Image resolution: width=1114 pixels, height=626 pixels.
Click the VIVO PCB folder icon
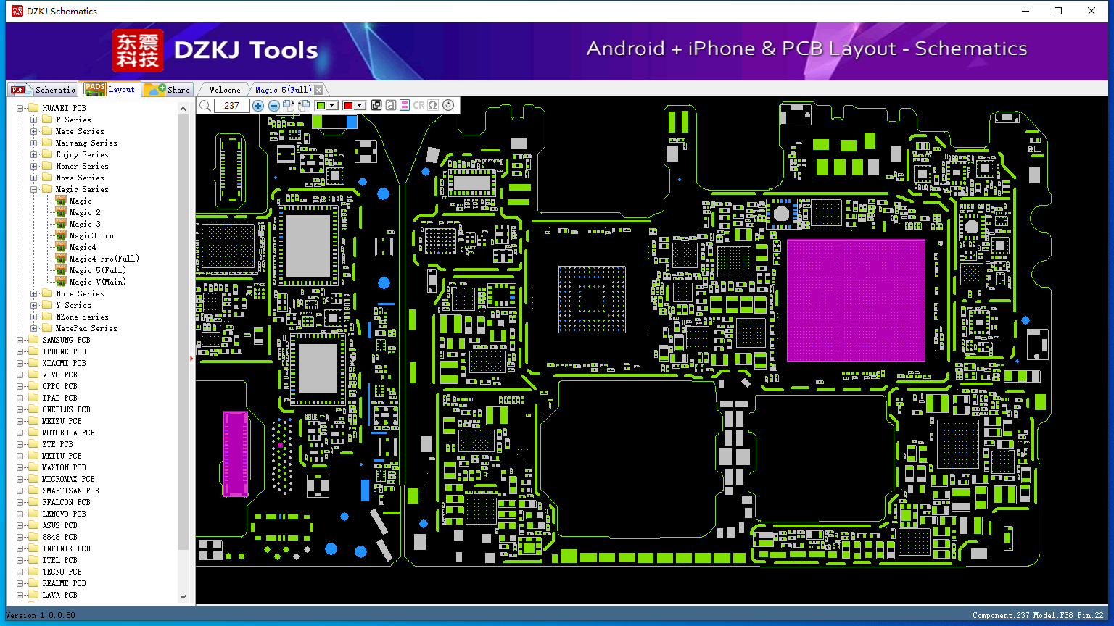(33, 375)
